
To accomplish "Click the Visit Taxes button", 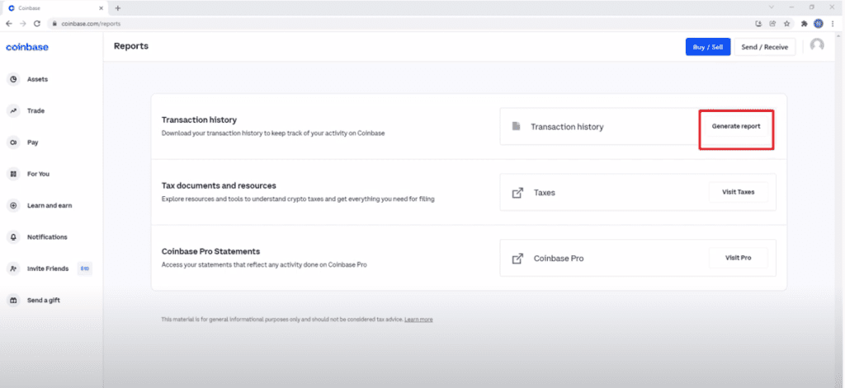I will tap(738, 192).
